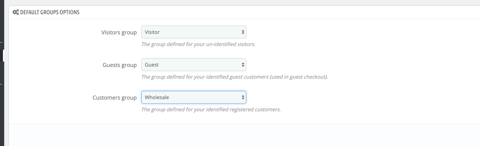This screenshot has width=480, height=146.
Task: Open the Customers group dropdown showing Wholesale
Action: point(193,97)
